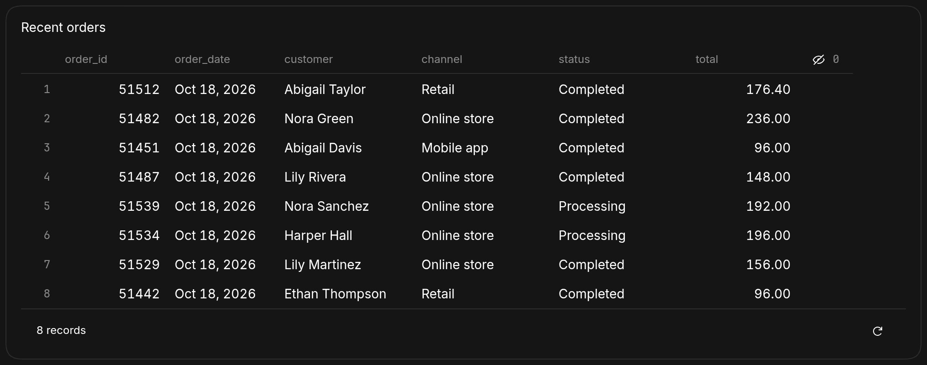
Task: Select order id 51451
Action: tap(139, 148)
